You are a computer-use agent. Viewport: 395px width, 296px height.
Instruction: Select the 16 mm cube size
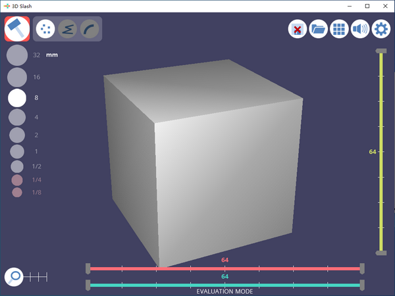coord(17,78)
